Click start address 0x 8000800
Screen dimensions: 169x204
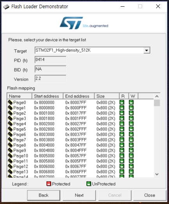44,108
